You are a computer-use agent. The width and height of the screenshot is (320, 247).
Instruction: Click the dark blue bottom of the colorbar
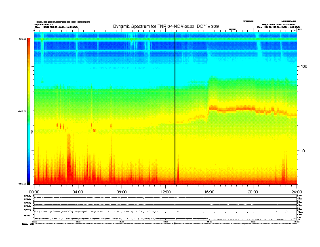coord(29,179)
